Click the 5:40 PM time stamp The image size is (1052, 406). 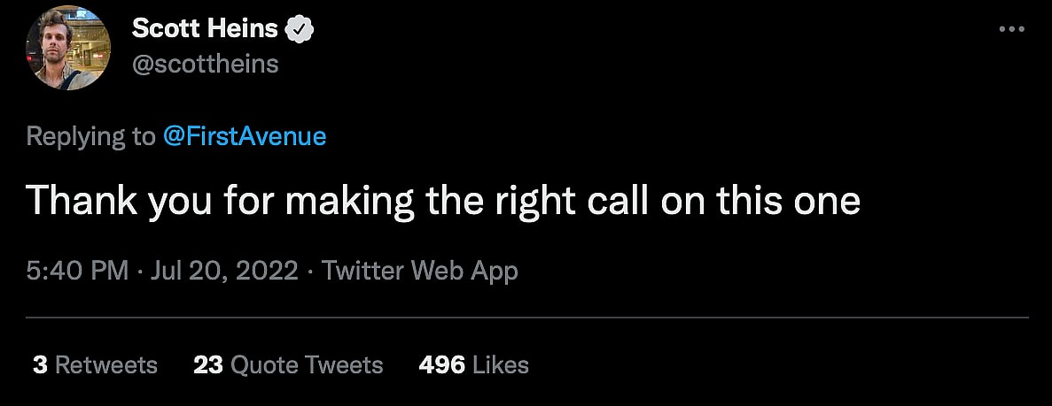78,270
